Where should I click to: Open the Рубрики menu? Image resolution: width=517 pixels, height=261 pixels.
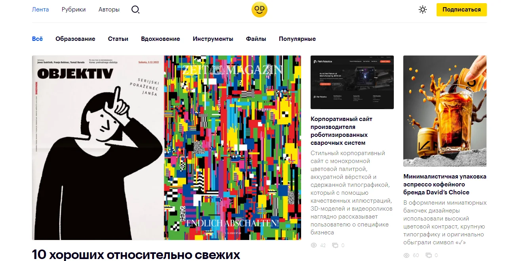[74, 10]
